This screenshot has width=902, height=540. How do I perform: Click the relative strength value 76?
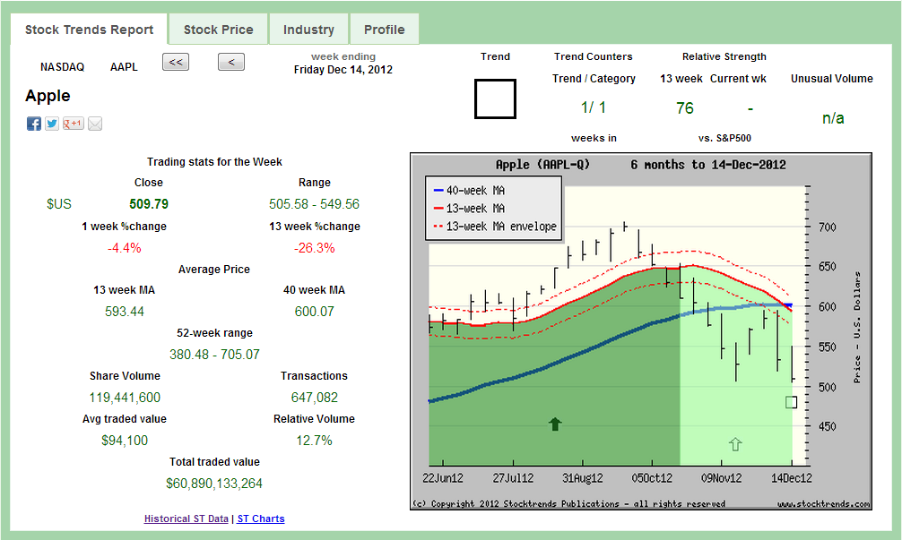pos(684,108)
